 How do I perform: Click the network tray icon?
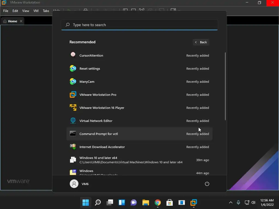coord(247,202)
